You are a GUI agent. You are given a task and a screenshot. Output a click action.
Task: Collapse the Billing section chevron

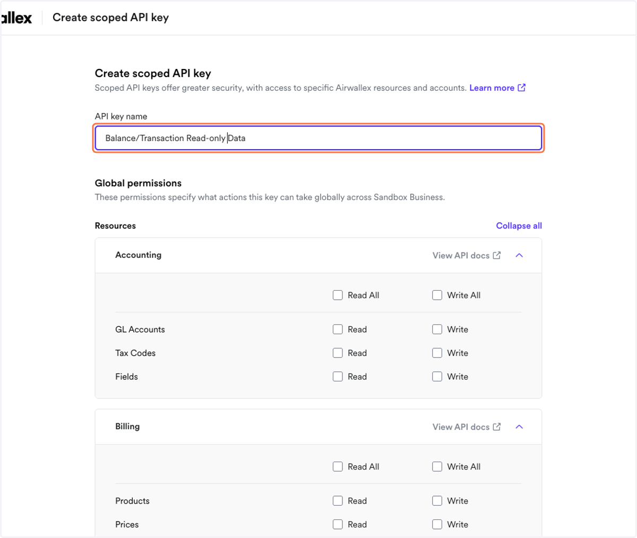pos(519,427)
